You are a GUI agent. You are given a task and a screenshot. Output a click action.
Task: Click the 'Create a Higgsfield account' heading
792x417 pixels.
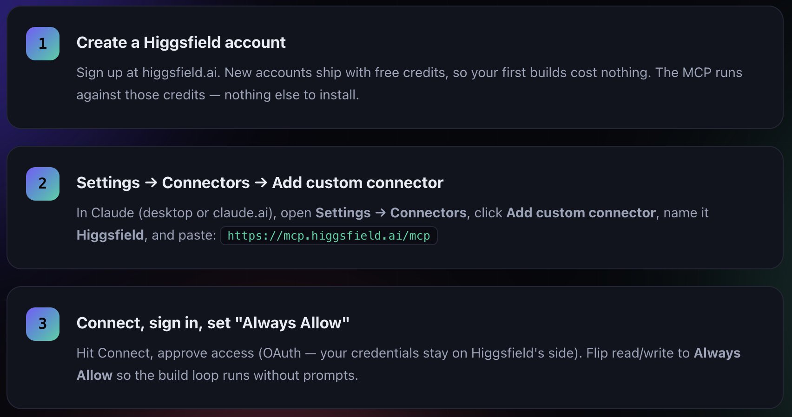pyautogui.click(x=181, y=42)
